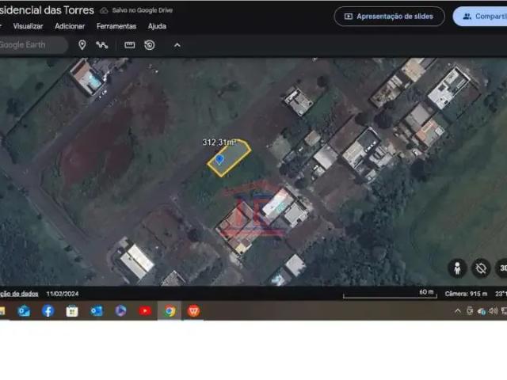
Task: Open the measure distance ruler tool
Action: 130,45
